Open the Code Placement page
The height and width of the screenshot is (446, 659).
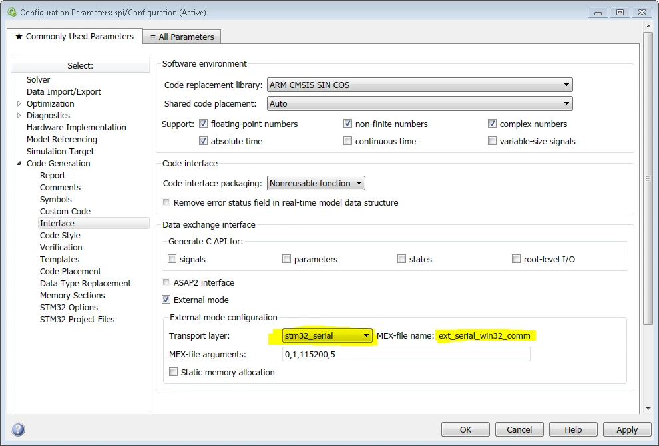pos(70,271)
